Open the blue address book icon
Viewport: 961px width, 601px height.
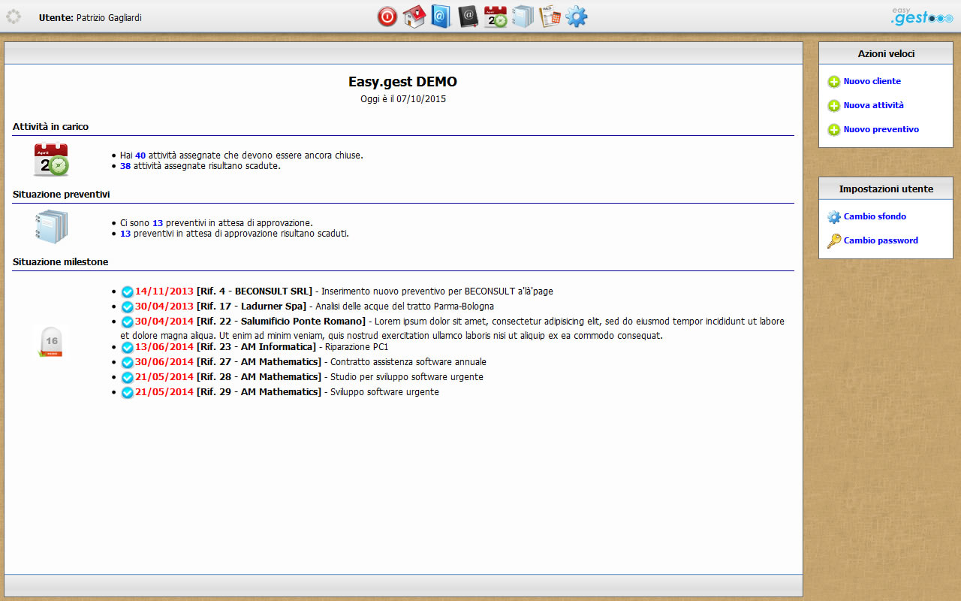[441, 17]
